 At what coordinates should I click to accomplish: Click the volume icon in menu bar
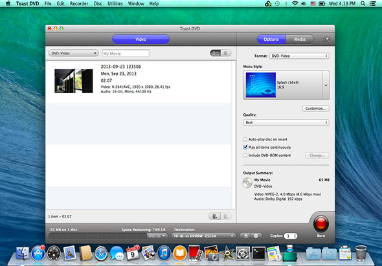[x=304, y=3]
